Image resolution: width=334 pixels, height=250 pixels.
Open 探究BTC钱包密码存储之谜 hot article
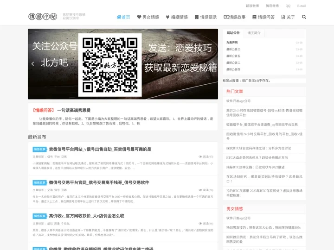click(x=258, y=148)
